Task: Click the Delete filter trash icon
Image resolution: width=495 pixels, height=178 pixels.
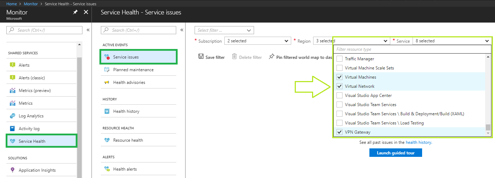Action: pyautogui.click(x=234, y=57)
